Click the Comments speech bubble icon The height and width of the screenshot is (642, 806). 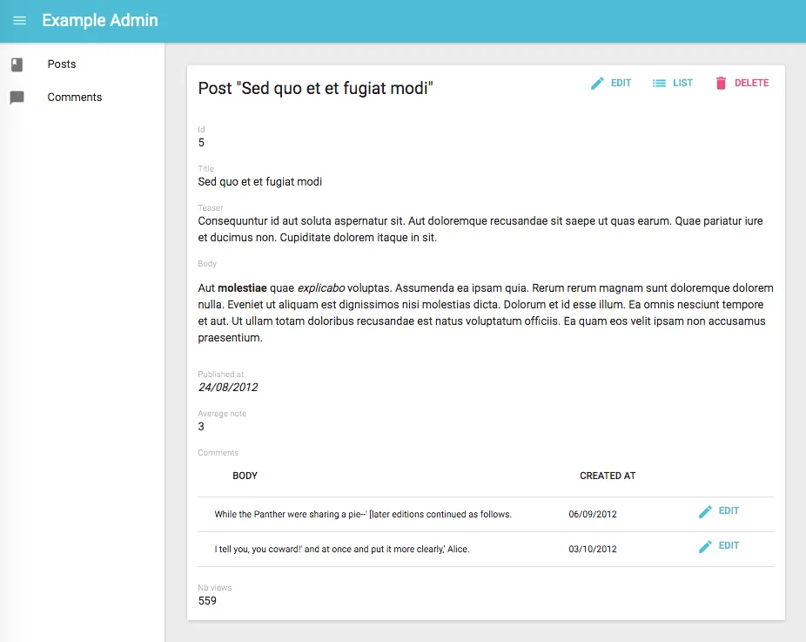(17, 98)
